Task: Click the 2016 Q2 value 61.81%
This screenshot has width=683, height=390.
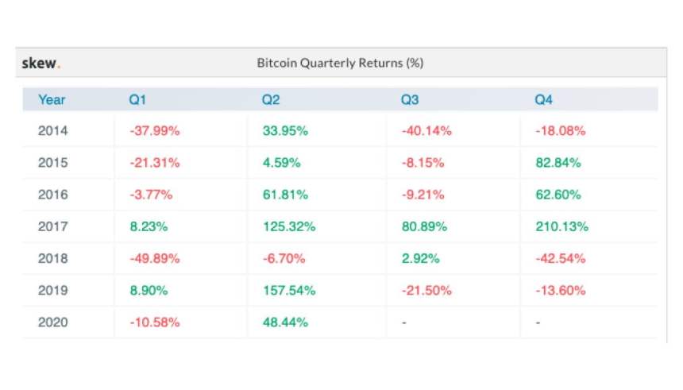Action: click(x=285, y=195)
